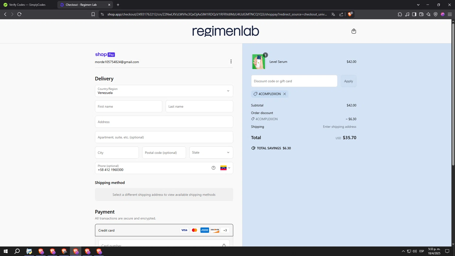Click the Level Serum product thumbnail
The width and height of the screenshot is (455, 256).
coord(258,62)
